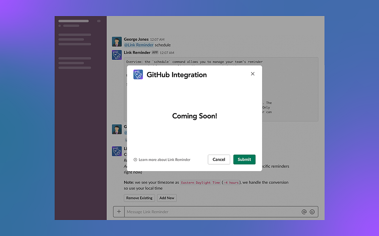
Task: Click the APP badge next to Link Reminder
Action: [155, 52]
